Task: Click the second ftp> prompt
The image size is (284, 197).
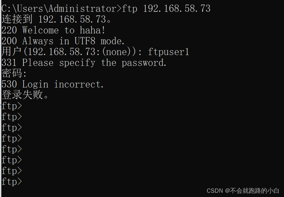Action: point(12,117)
